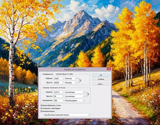The height and width of the screenshot is (125, 160).
Task: Click the chain link icon beside print size
Action: [x=88, y=94]
